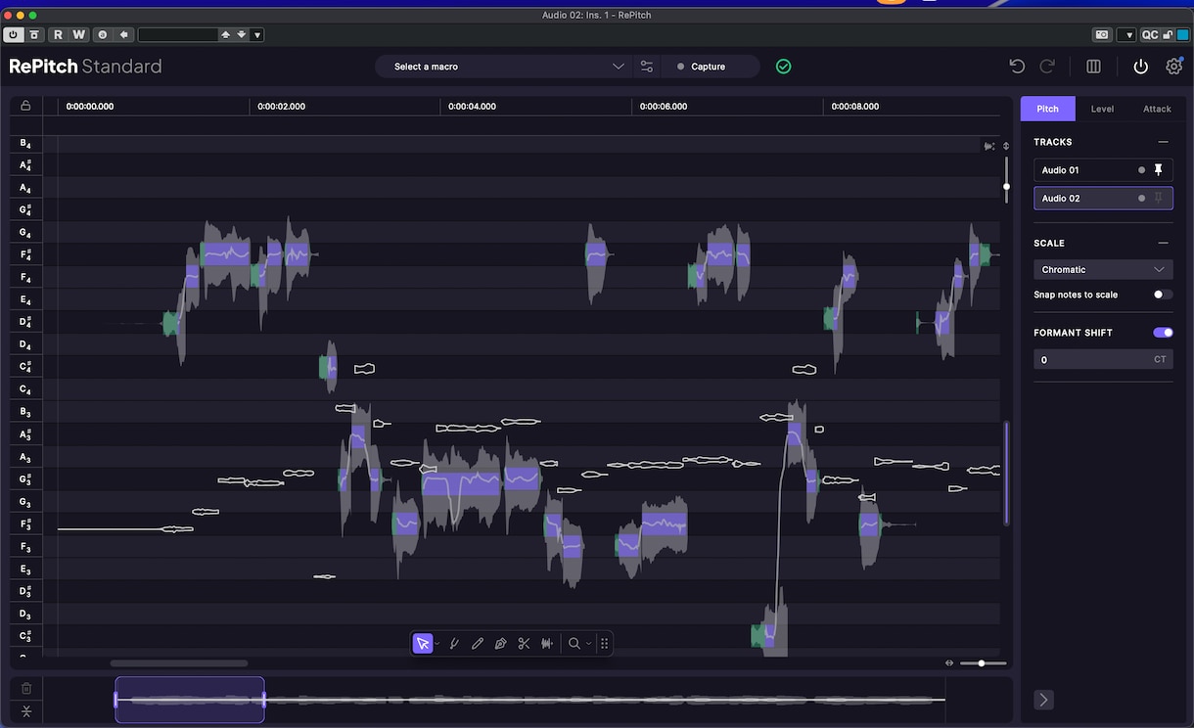This screenshot has width=1194, height=728.
Task: Open the zoom tool options chevron
Action: click(588, 644)
